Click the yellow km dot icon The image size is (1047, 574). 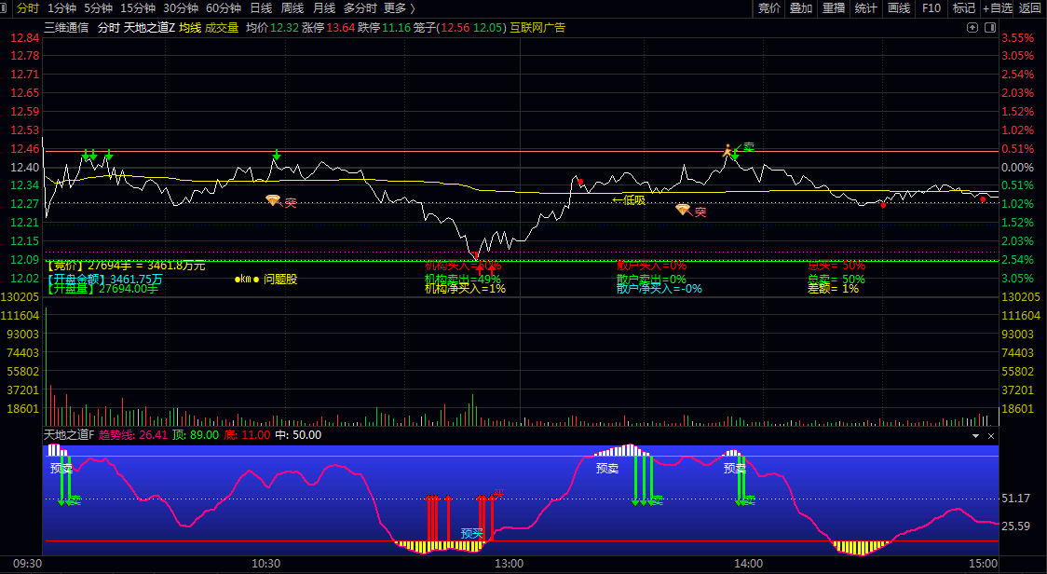click(238, 279)
